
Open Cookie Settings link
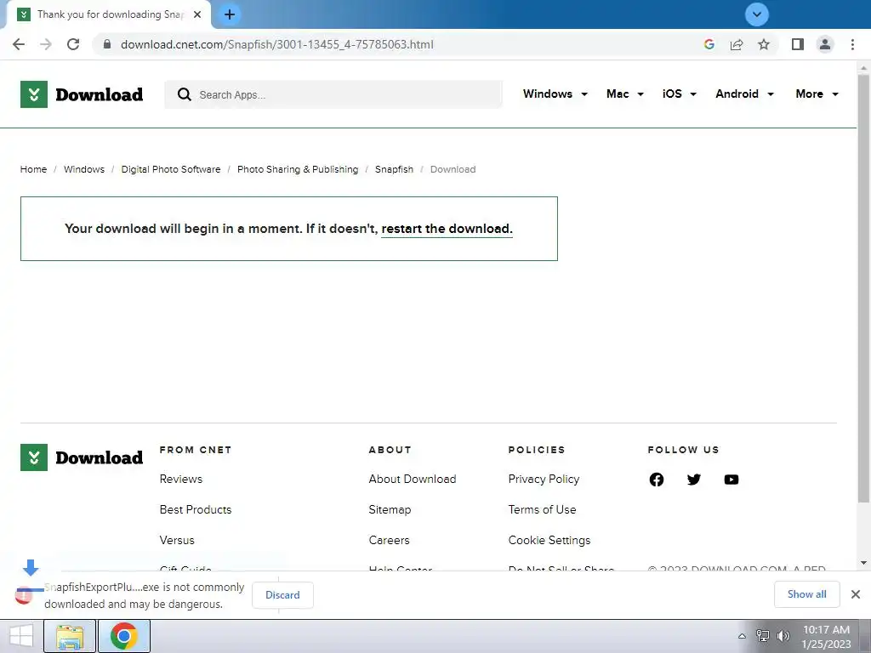click(549, 540)
